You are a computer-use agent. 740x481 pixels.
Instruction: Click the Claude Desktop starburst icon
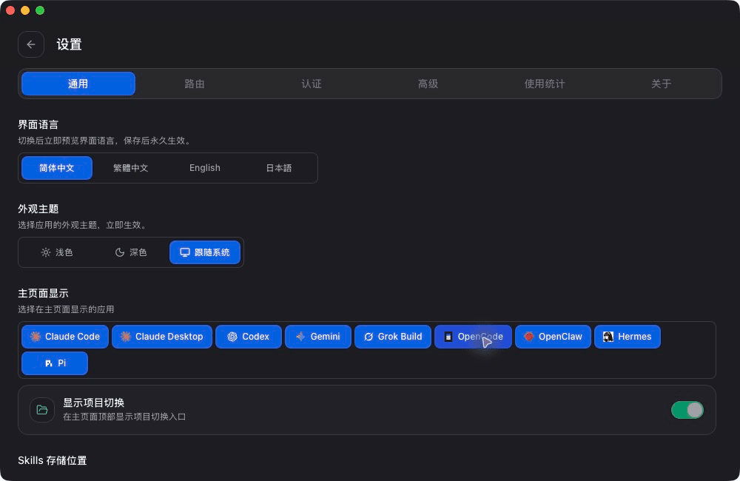[126, 337]
